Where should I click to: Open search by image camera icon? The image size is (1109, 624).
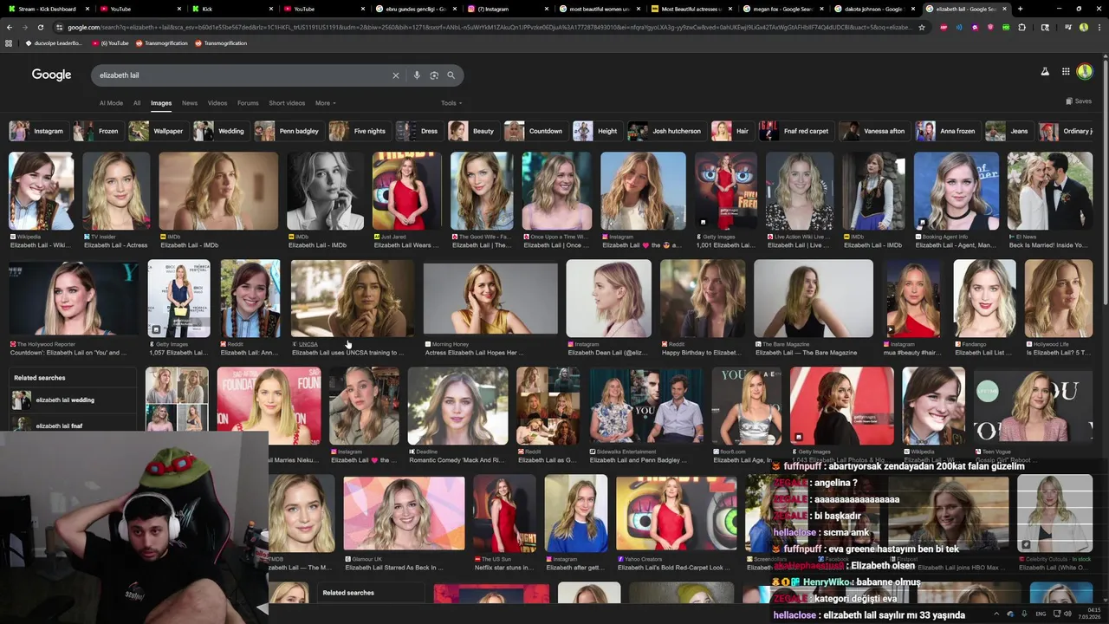pos(434,75)
